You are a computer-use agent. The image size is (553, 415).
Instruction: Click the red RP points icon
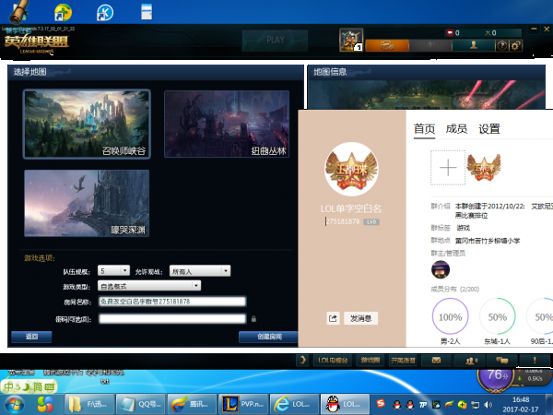pos(450,33)
